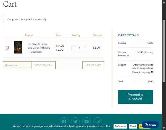Select the discounted price $2.00 under $14.95
Viewport: 166px width, 130px height.
60,50
